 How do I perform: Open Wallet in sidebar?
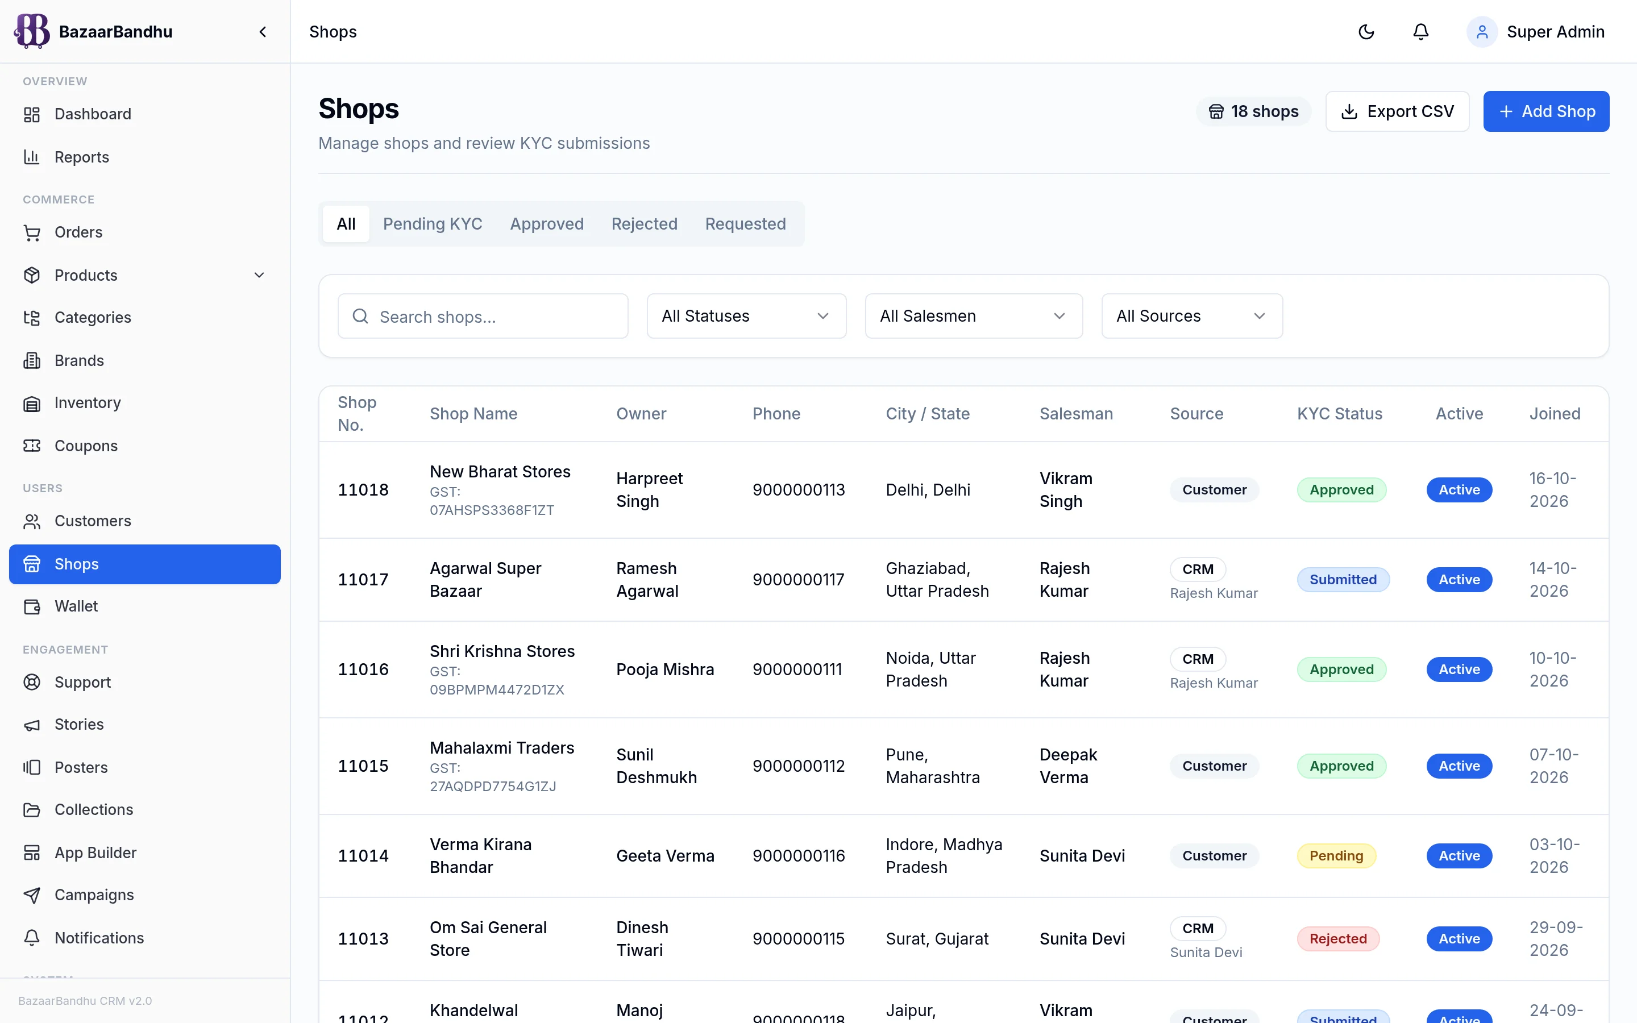tap(145, 606)
